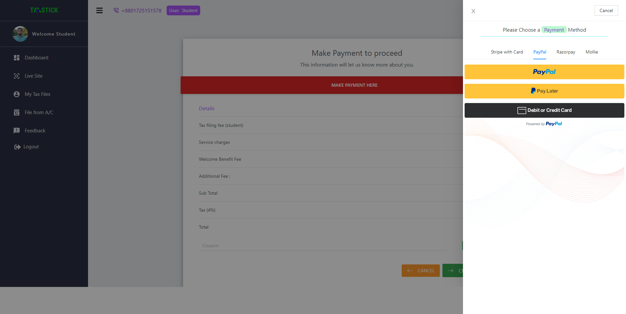Click the File from A/C icon
This screenshot has height=314, width=626.
click(17, 112)
